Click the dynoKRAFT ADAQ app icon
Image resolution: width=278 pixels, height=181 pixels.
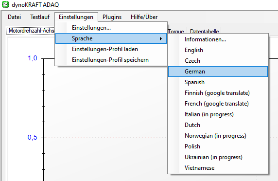tap(5, 4)
